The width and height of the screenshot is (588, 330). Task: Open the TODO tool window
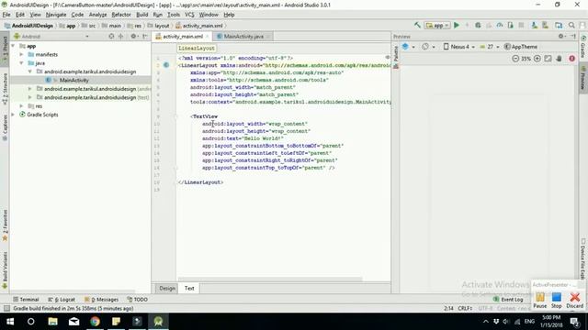[137, 300]
